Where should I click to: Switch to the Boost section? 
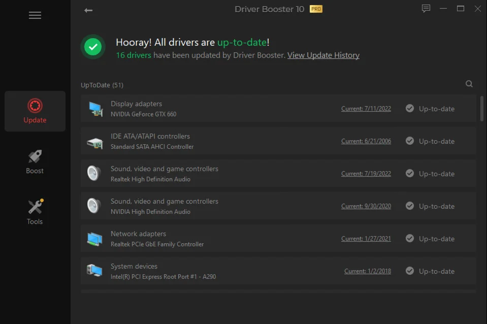coord(35,161)
